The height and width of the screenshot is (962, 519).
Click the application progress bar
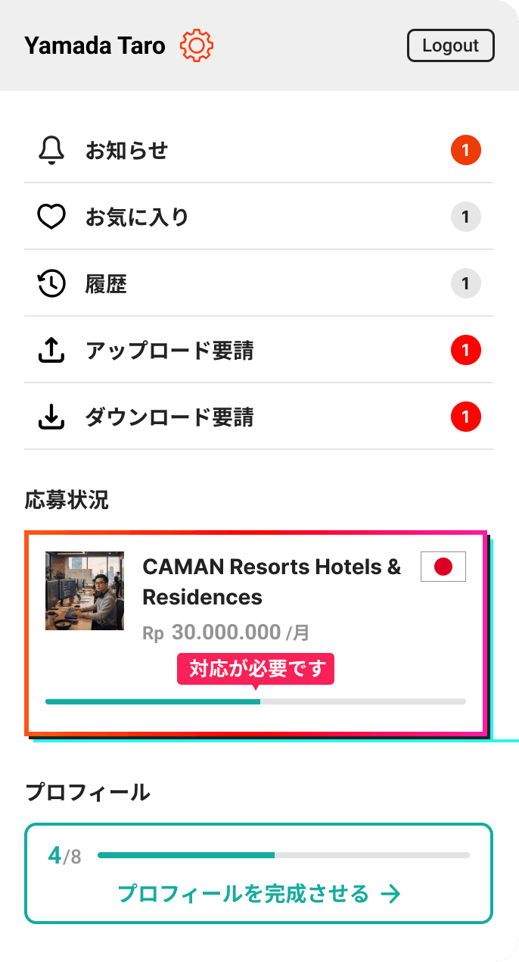(256, 701)
